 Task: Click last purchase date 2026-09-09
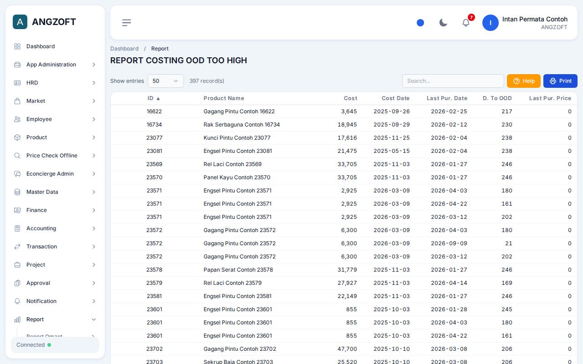click(x=449, y=243)
